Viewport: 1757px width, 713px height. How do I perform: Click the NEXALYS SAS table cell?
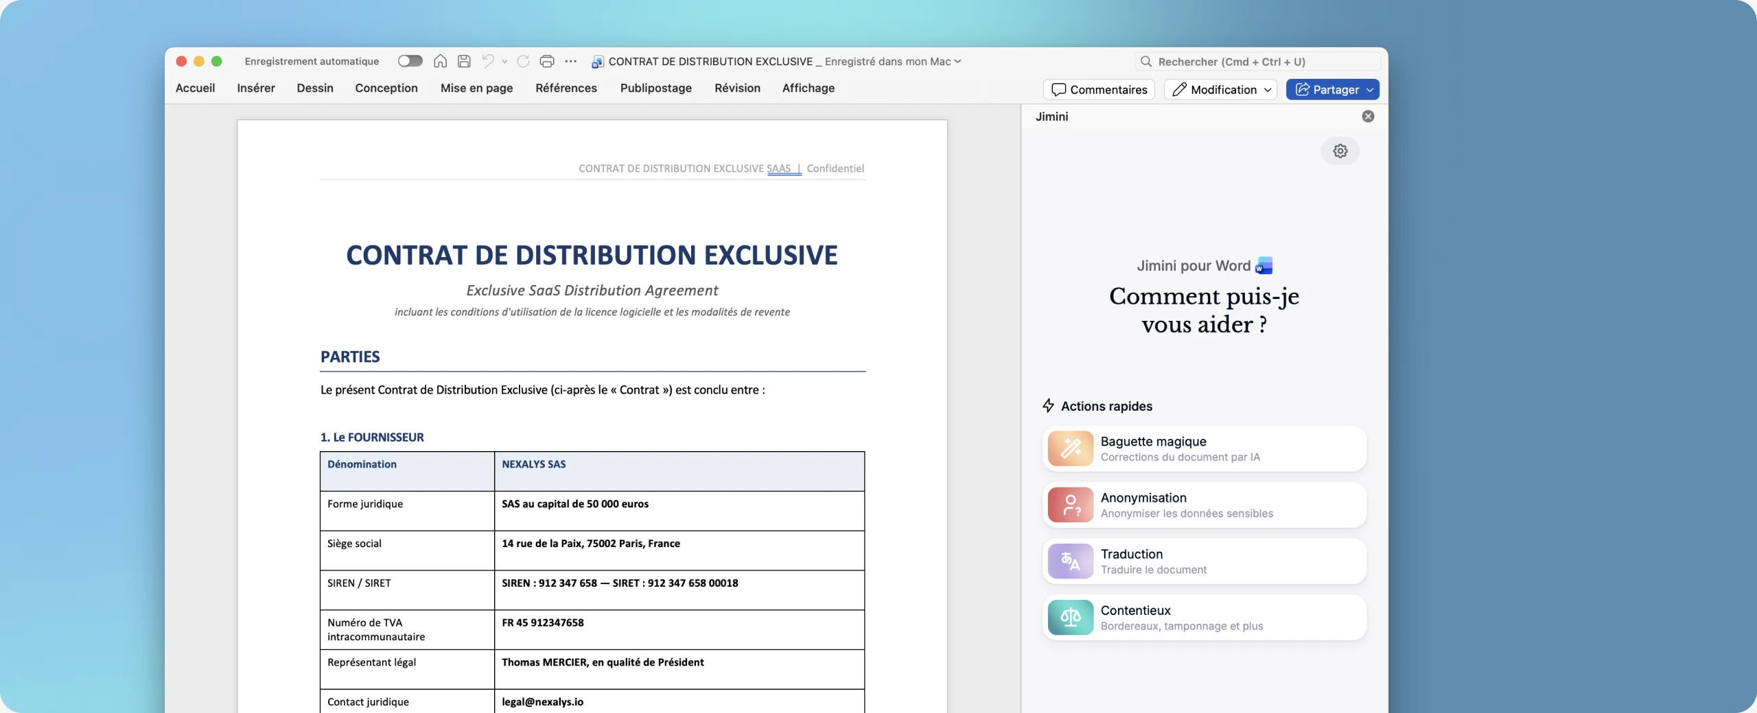(679, 471)
